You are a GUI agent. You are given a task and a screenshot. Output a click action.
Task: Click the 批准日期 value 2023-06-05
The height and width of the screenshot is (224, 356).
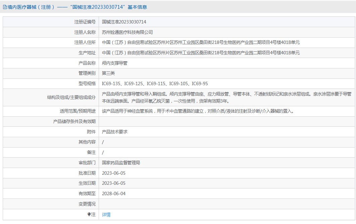pyautogui.click(x=113, y=173)
